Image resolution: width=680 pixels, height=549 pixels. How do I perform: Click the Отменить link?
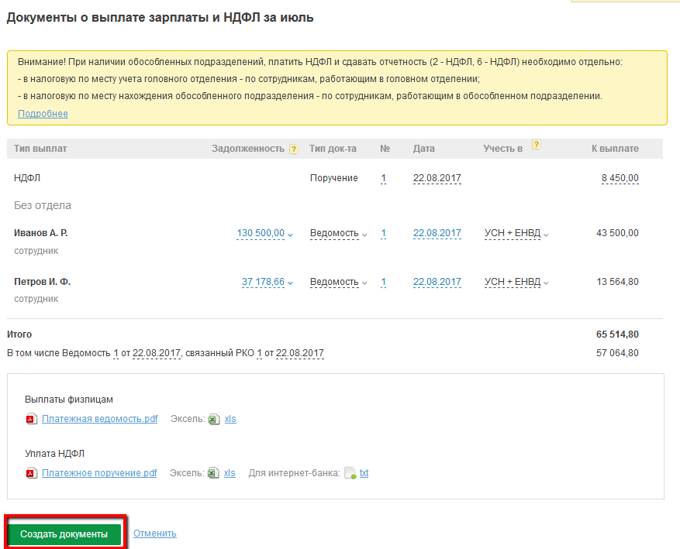tap(155, 534)
